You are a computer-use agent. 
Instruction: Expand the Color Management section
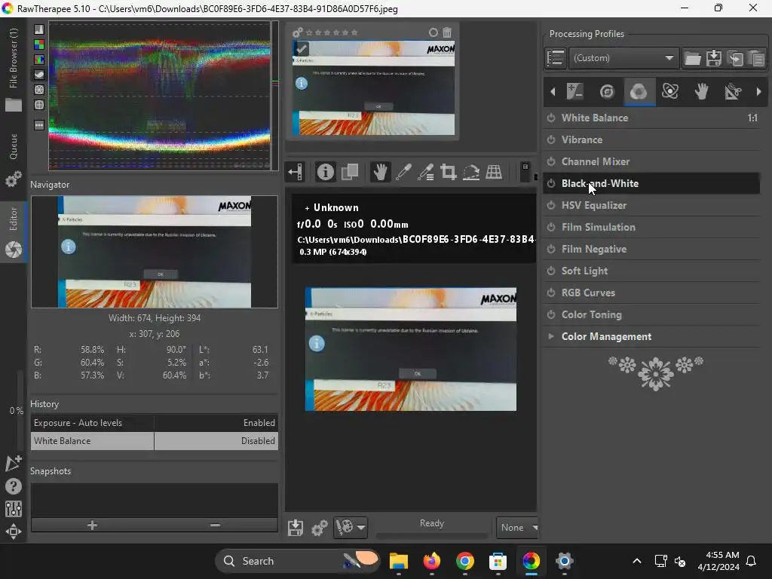[x=606, y=336]
